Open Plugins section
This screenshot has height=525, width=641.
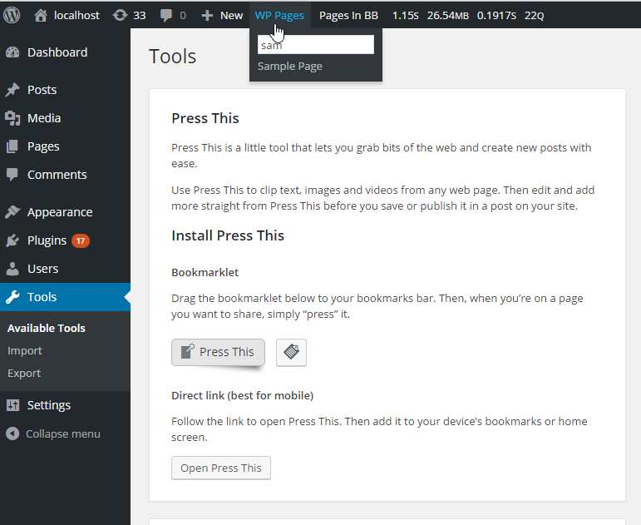[47, 240]
